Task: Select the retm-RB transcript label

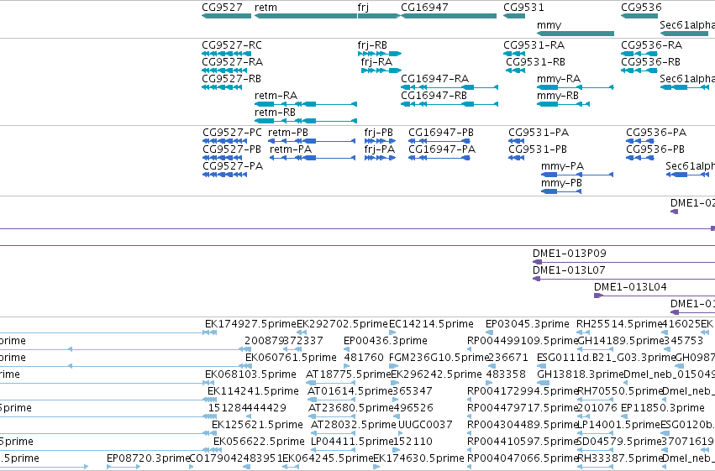Action: (x=275, y=113)
